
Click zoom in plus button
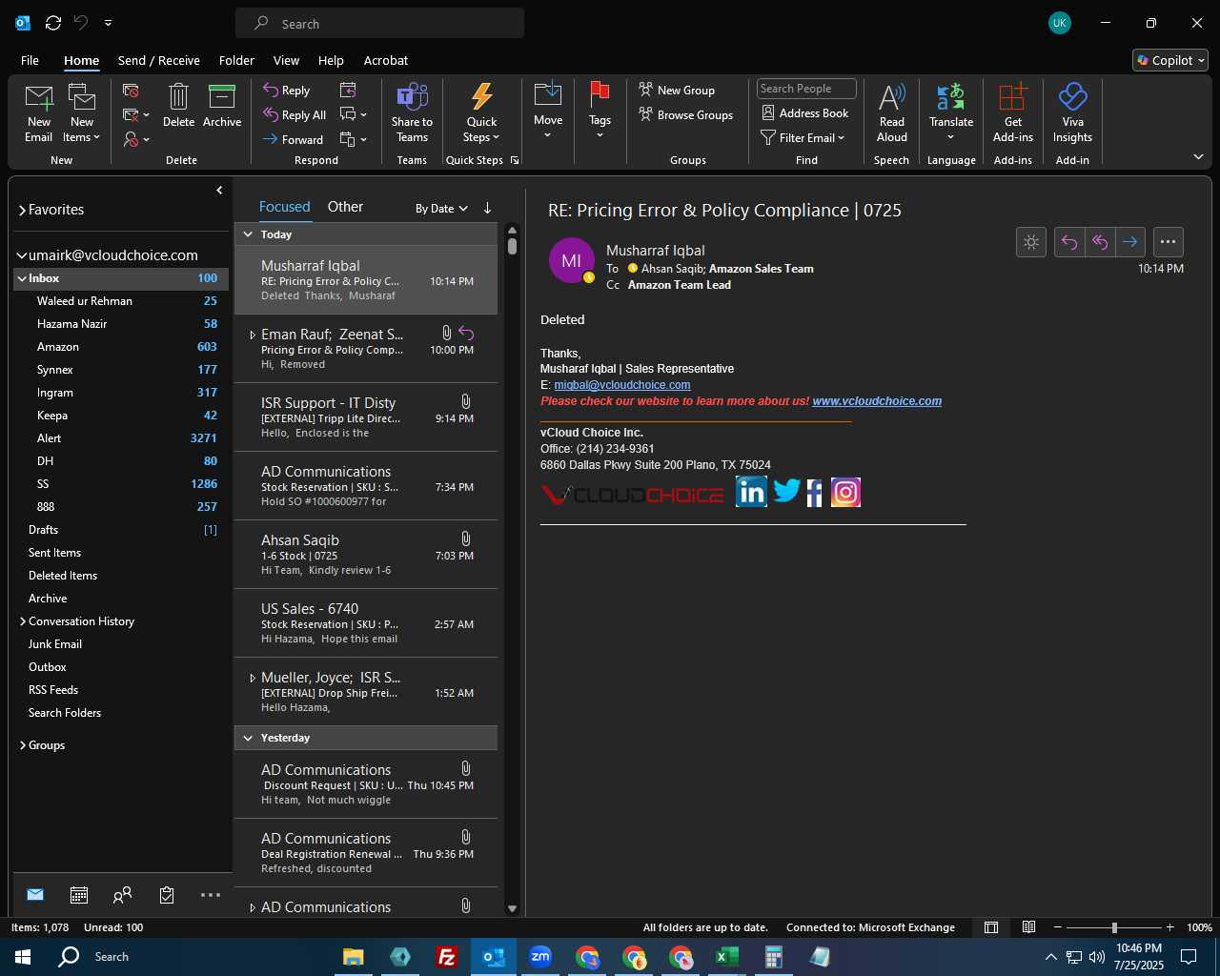click(1169, 927)
